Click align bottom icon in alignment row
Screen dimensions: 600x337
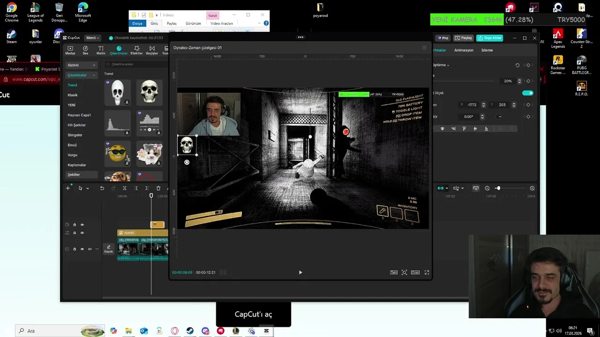pos(486,128)
